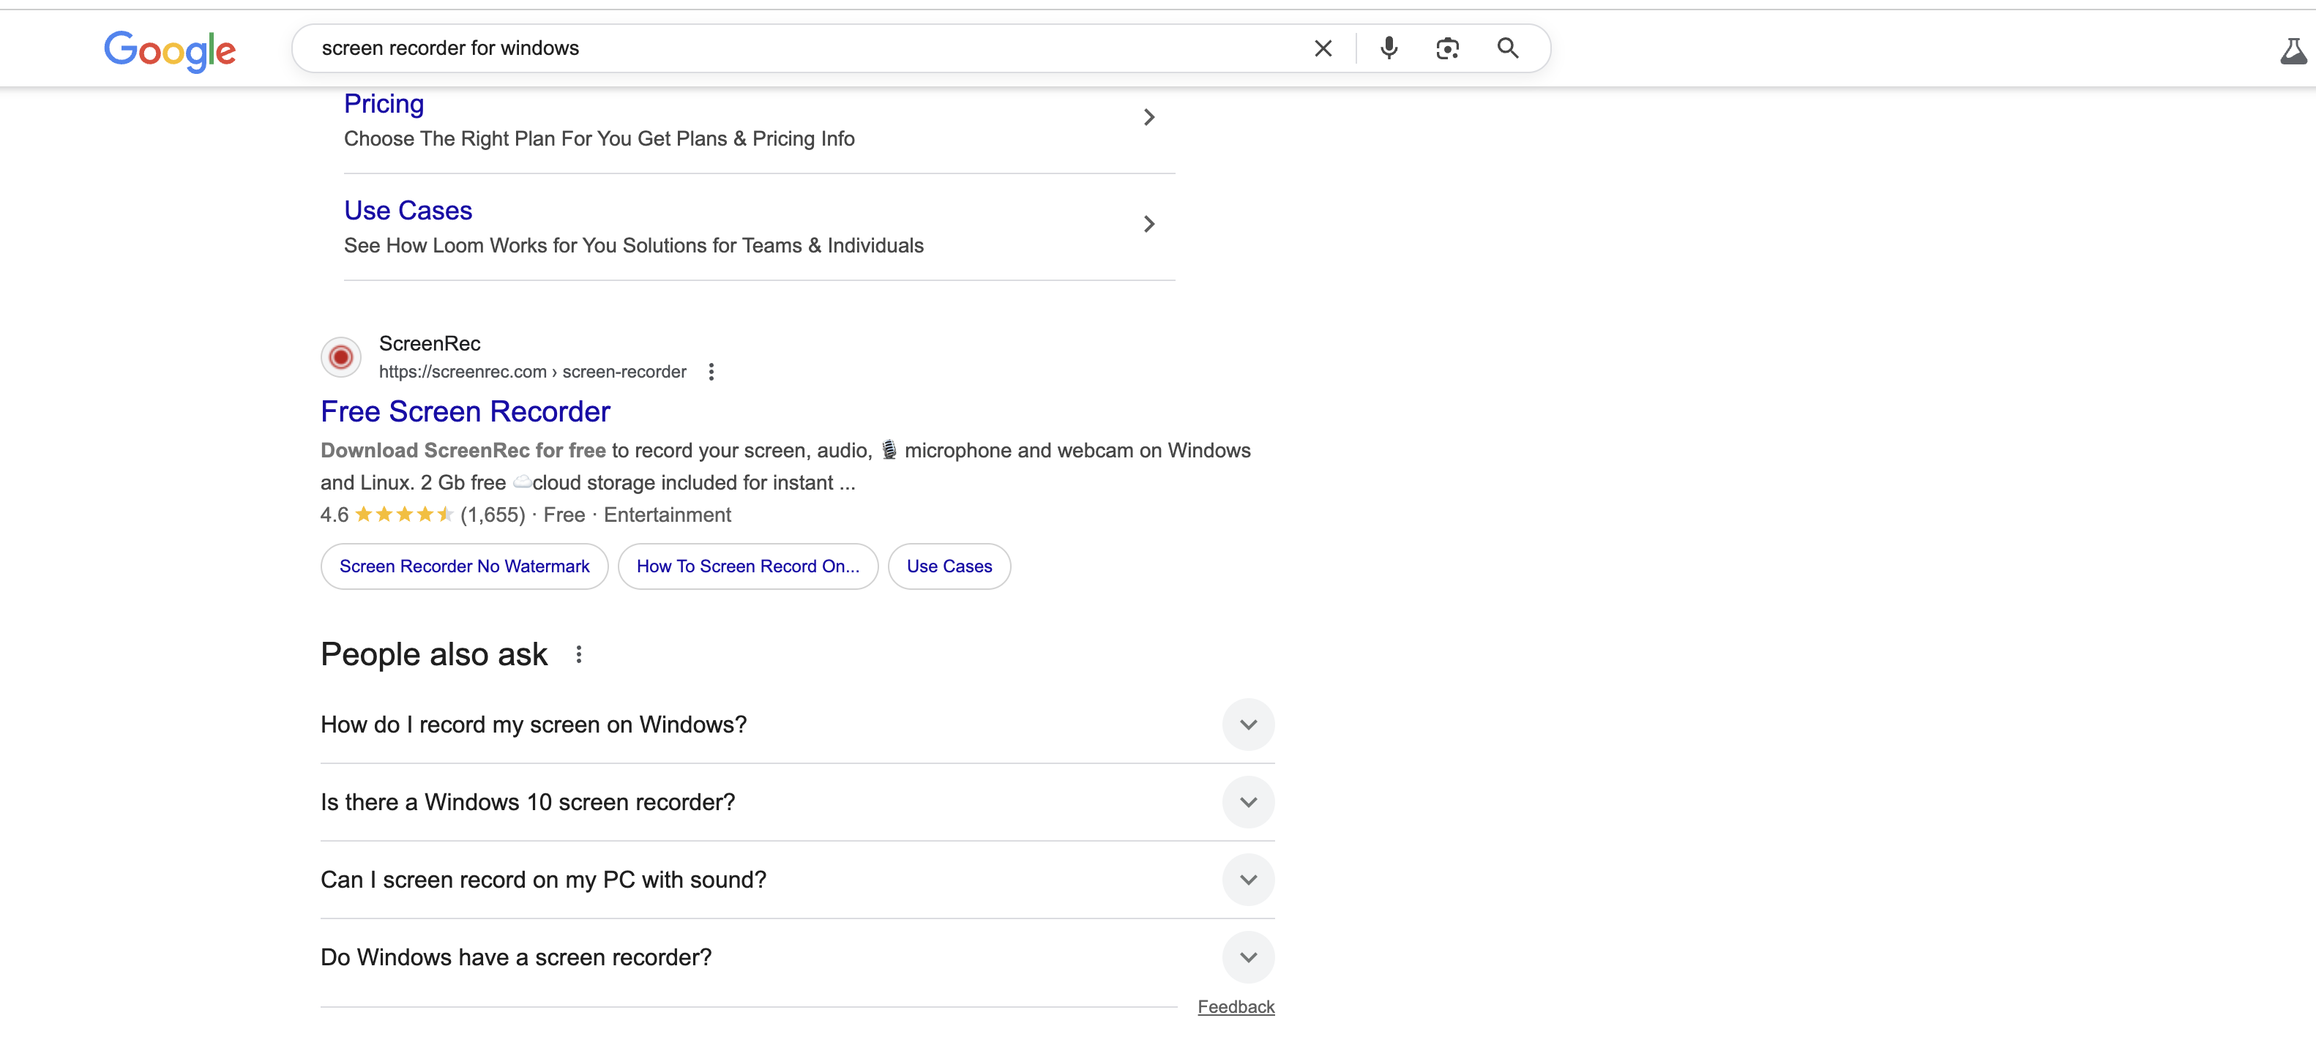Click the magnifying glass search button

(x=1508, y=48)
